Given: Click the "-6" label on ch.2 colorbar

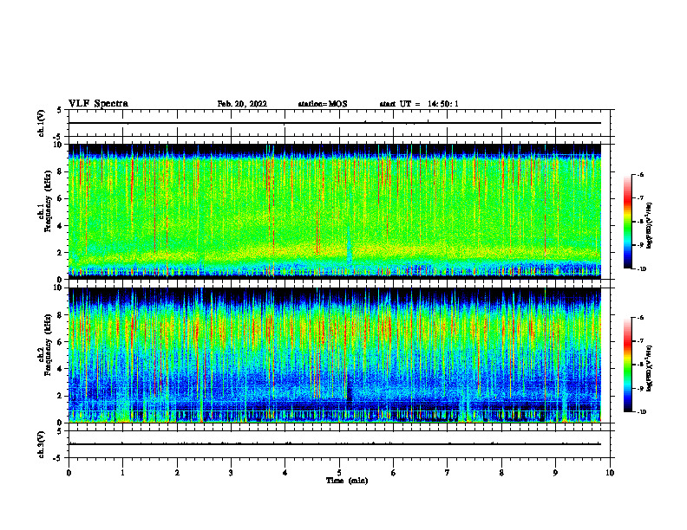Looking at the screenshot, I should (640, 318).
